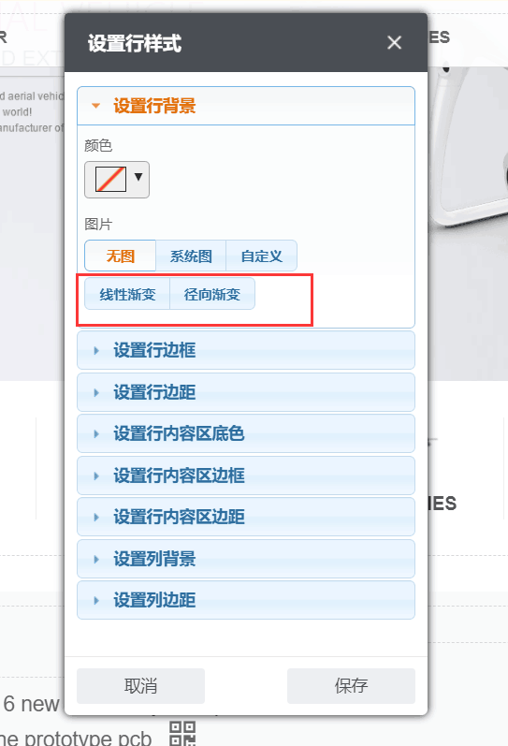Expand the 设置行边框 section

click(246, 350)
